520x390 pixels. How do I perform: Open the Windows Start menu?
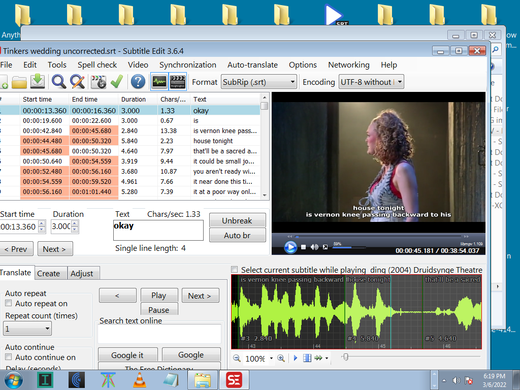(x=13, y=380)
